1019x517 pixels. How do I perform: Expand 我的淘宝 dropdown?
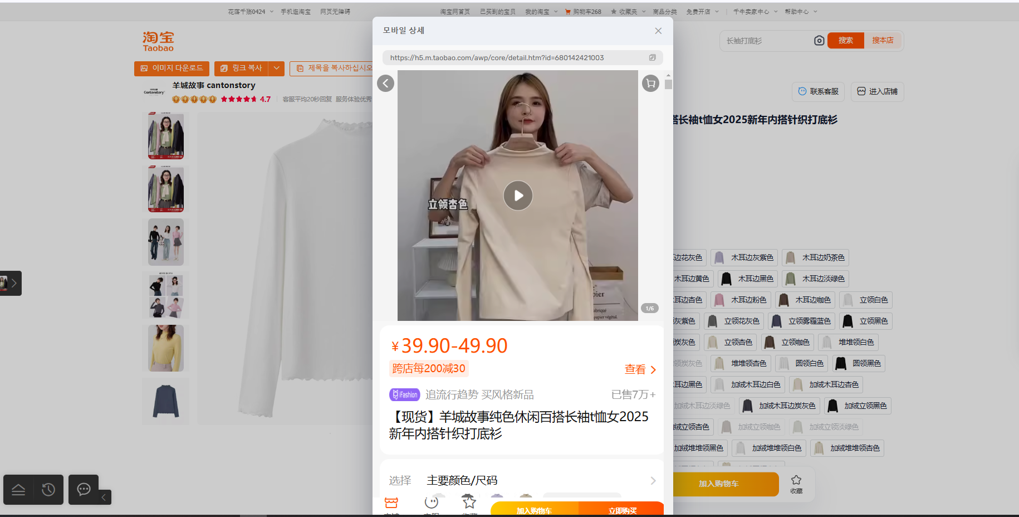click(x=541, y=12)
